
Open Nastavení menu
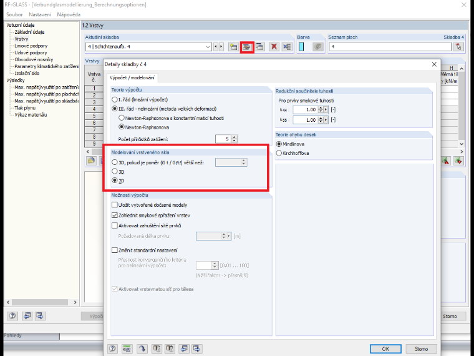[x=40, y=14]
